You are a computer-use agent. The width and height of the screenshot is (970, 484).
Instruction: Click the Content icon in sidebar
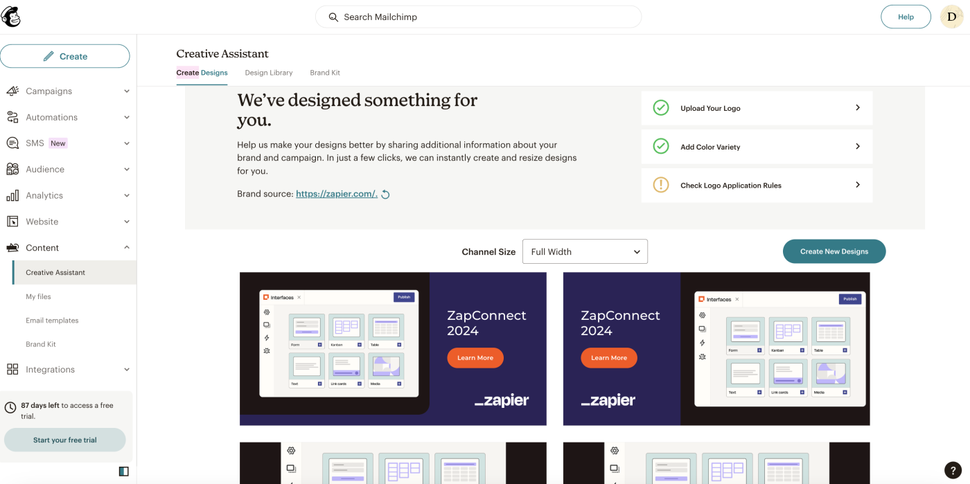[12, 247]
